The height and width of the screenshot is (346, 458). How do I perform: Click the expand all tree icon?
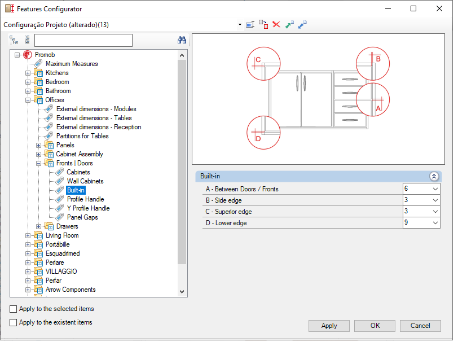14,40
